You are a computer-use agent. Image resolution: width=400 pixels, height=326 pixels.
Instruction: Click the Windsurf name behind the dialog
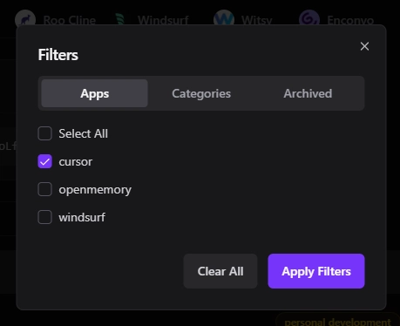point(163,20)
